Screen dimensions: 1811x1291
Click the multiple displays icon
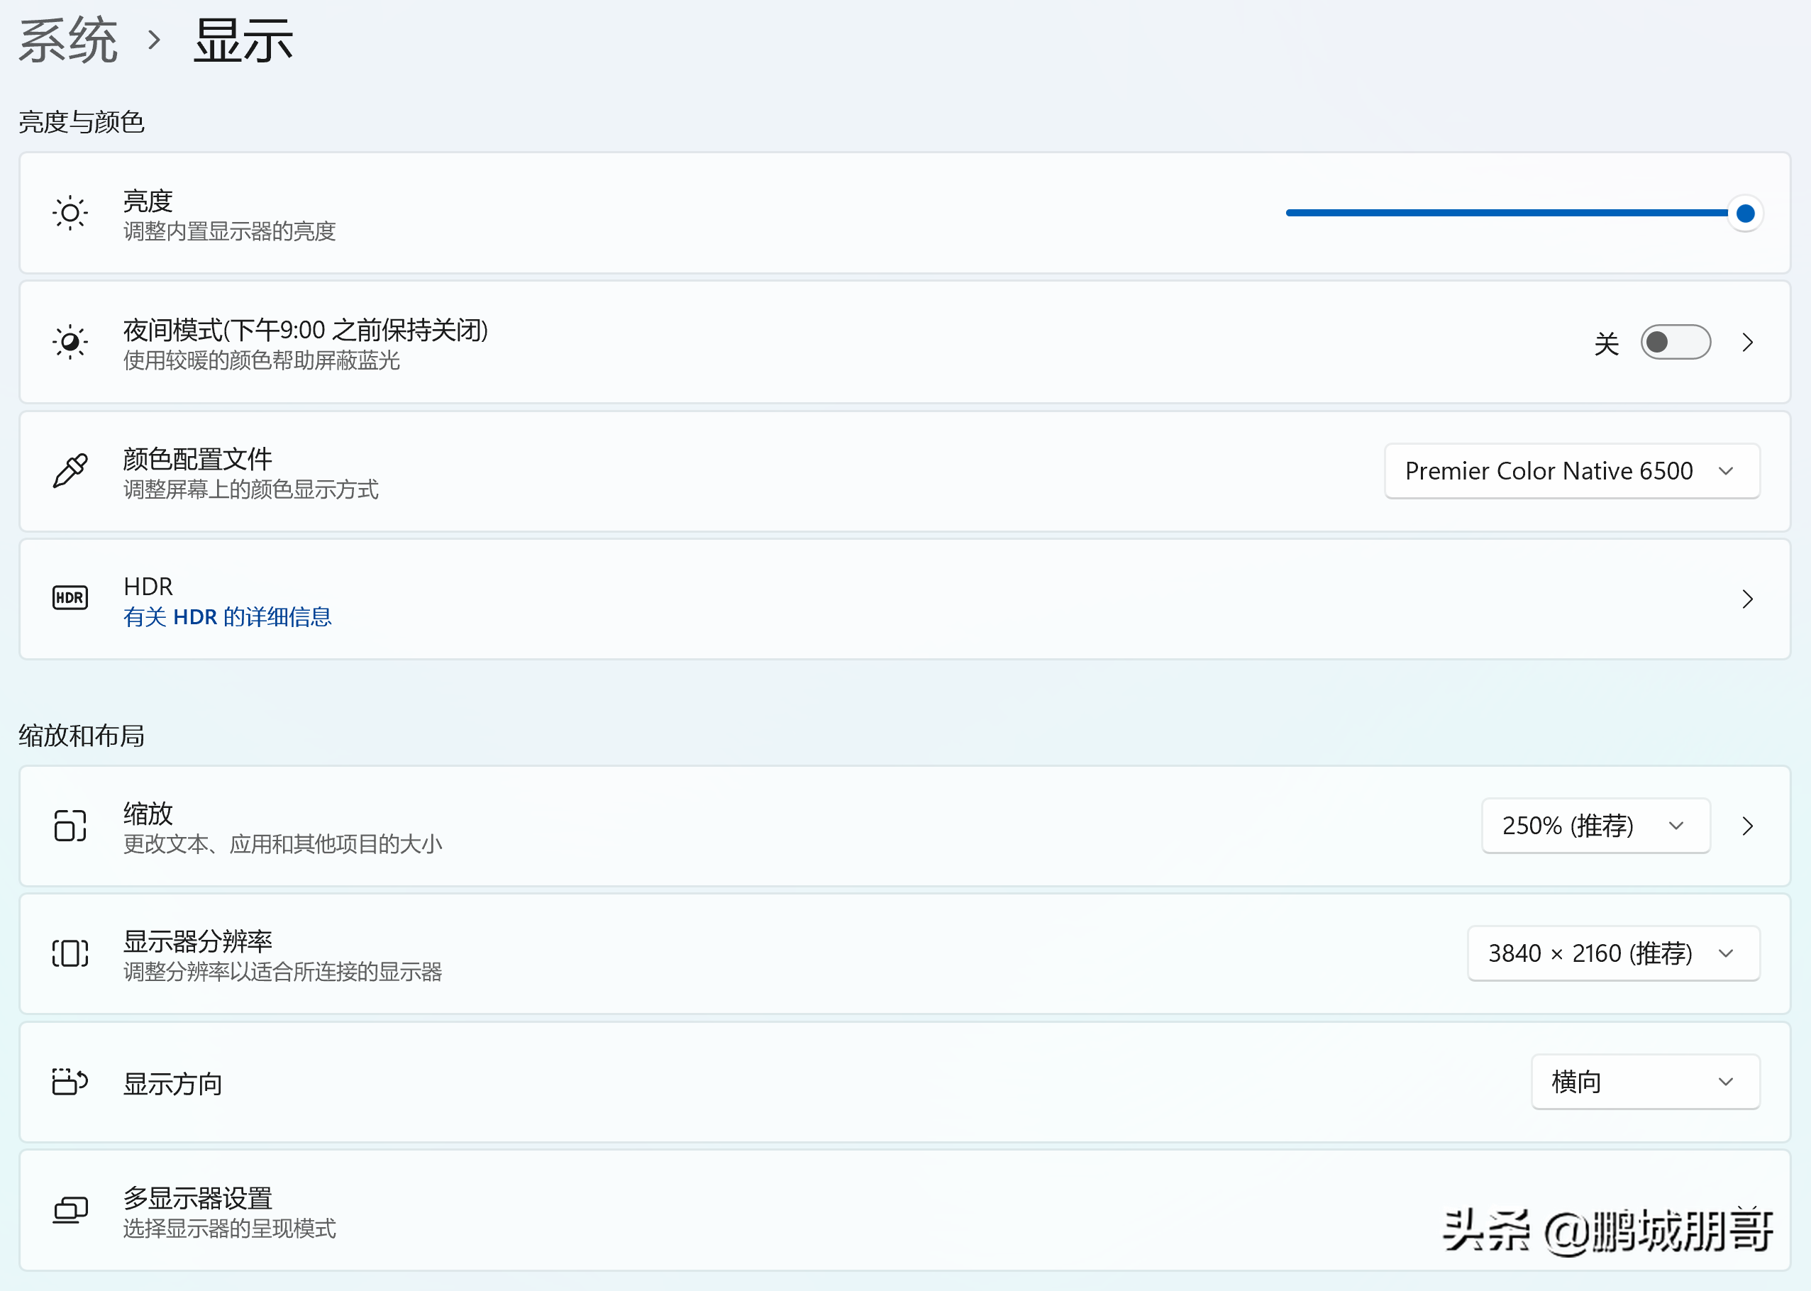coord(70,1211)
